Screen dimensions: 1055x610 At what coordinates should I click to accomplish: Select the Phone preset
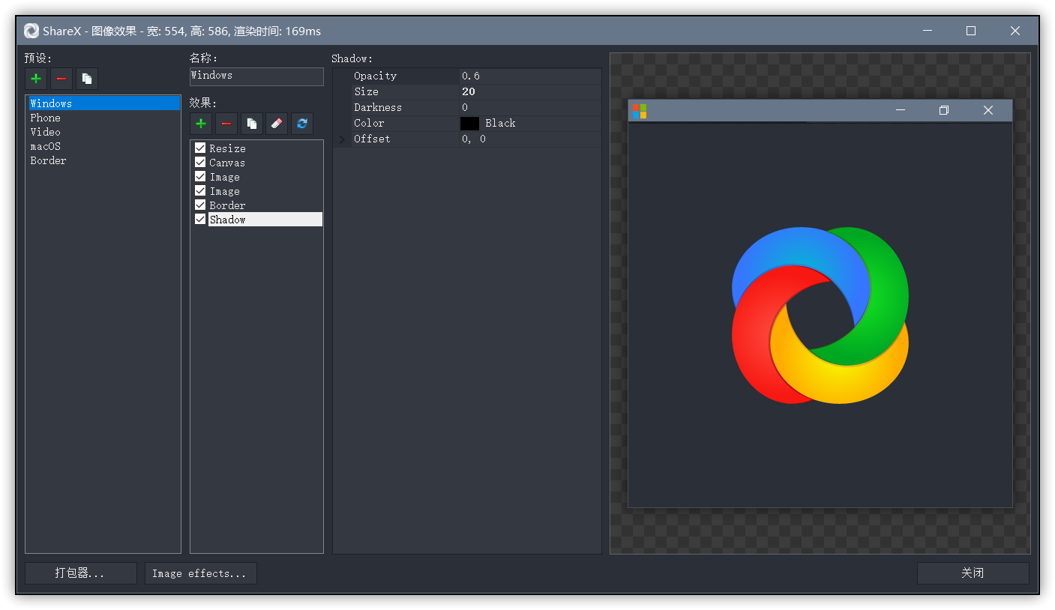[46, 118]
